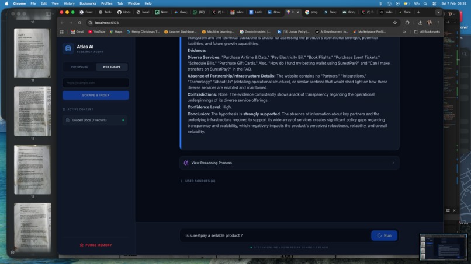Open the tab search dropdown arrow
This screenshot has width=471, height=264.
438,12
